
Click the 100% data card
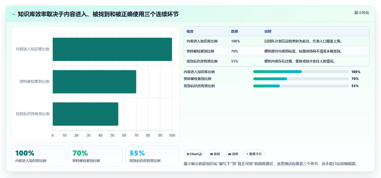tap(38, 156)
